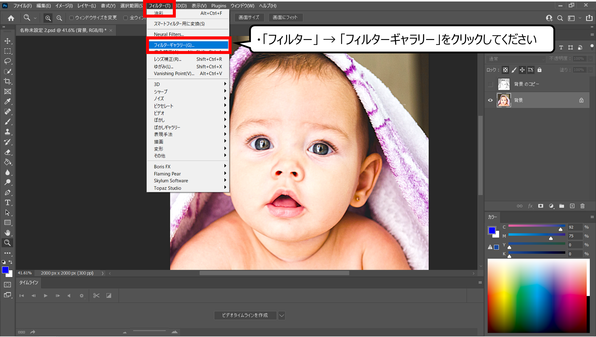Select the Paint Bucket tool
596x337 pixels.
tap(7, 162)
